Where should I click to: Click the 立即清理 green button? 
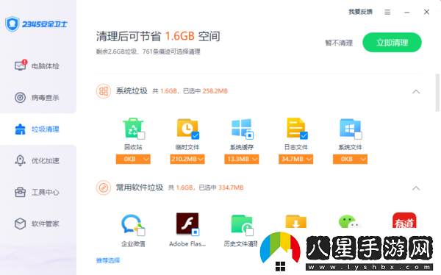tap(392, 43)
